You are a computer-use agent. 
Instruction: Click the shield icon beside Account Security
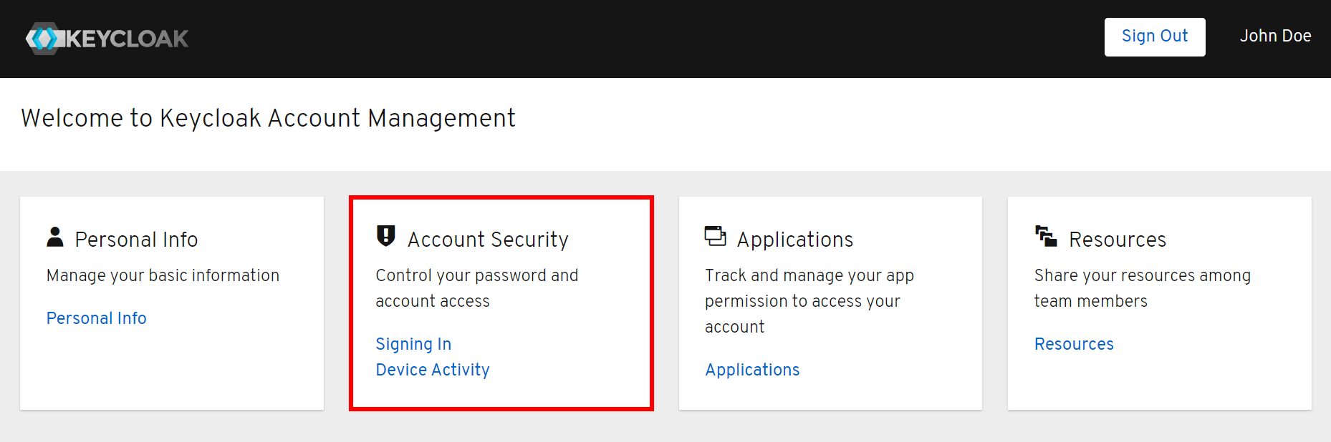[x=386, y=235]
